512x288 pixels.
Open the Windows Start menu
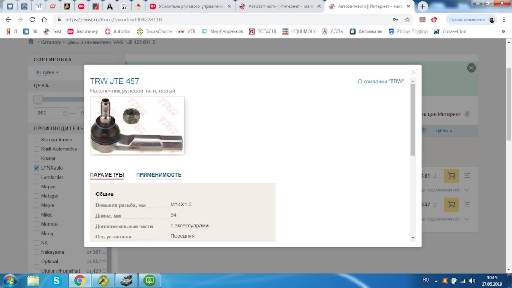point(10,281)
